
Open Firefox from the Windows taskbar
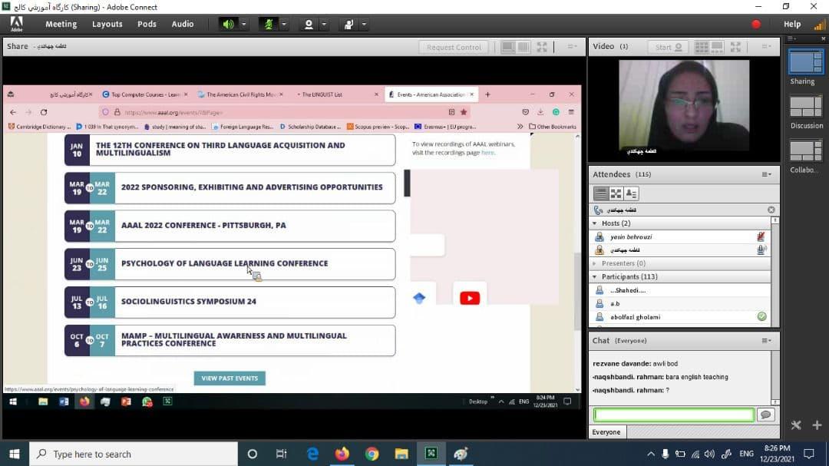(x=342, y=454)
